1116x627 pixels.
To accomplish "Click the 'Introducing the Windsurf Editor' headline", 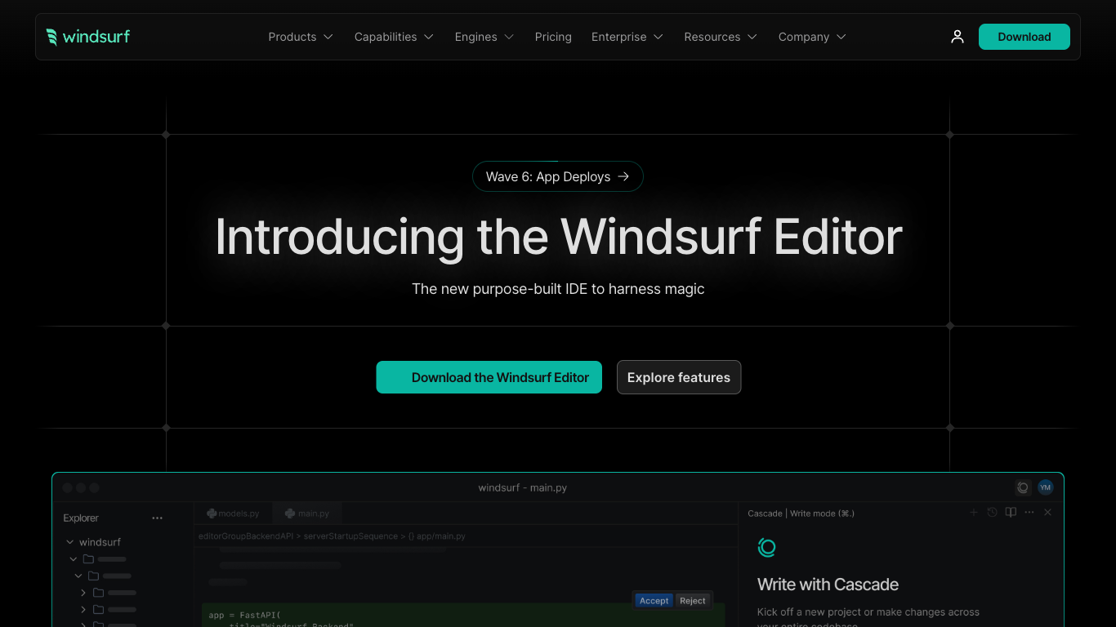I will click(x=559, y=237).
